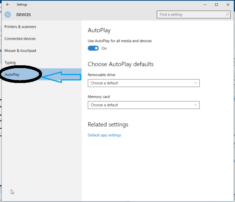Image resolution: width=235 pixels, height=202 pixels.
Task: Select AutoPlay in the sidebar
Action: [12, 75]
